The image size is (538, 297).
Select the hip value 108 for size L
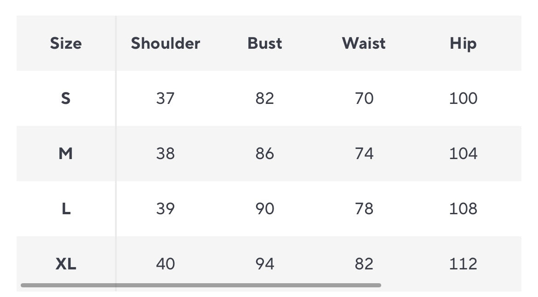[x=463, y=209]
